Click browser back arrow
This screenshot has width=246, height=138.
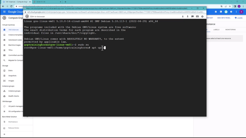click(x=3, y=6)
